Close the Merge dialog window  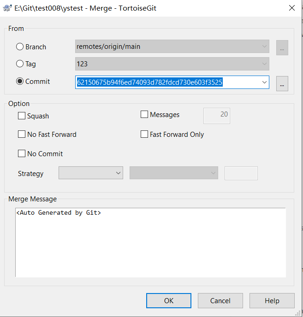pyautogui.click(x=291, y=8)
